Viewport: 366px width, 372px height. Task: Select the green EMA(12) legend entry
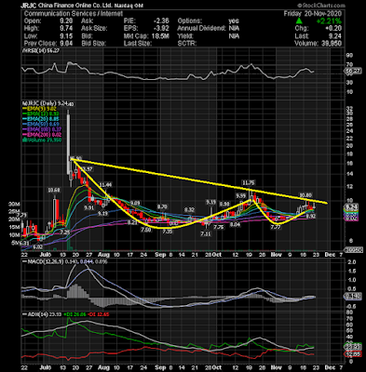[x=41, y=113]
